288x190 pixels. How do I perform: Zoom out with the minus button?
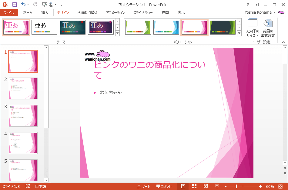pyautogui.click(x=226, y=186)
